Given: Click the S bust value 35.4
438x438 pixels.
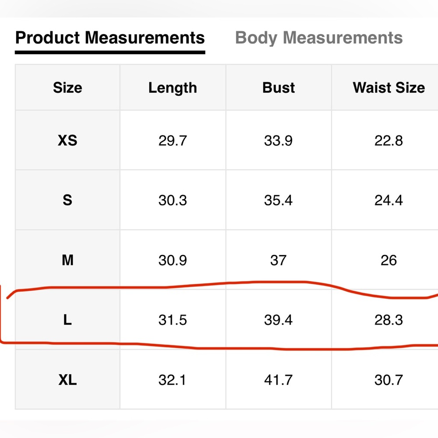Looking at the screenshot, I should (x=279, y=200).
